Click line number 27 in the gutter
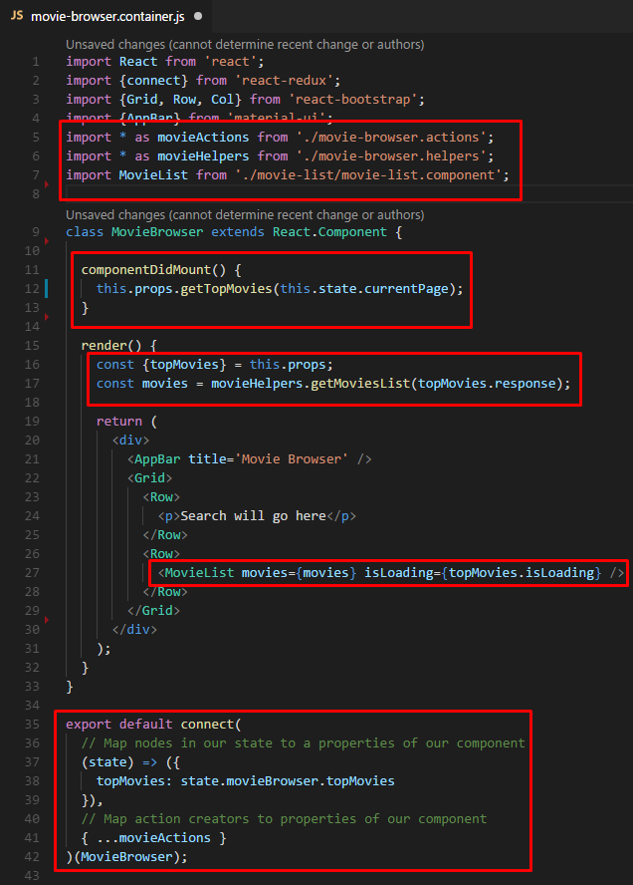 click(x=32, y=572)
